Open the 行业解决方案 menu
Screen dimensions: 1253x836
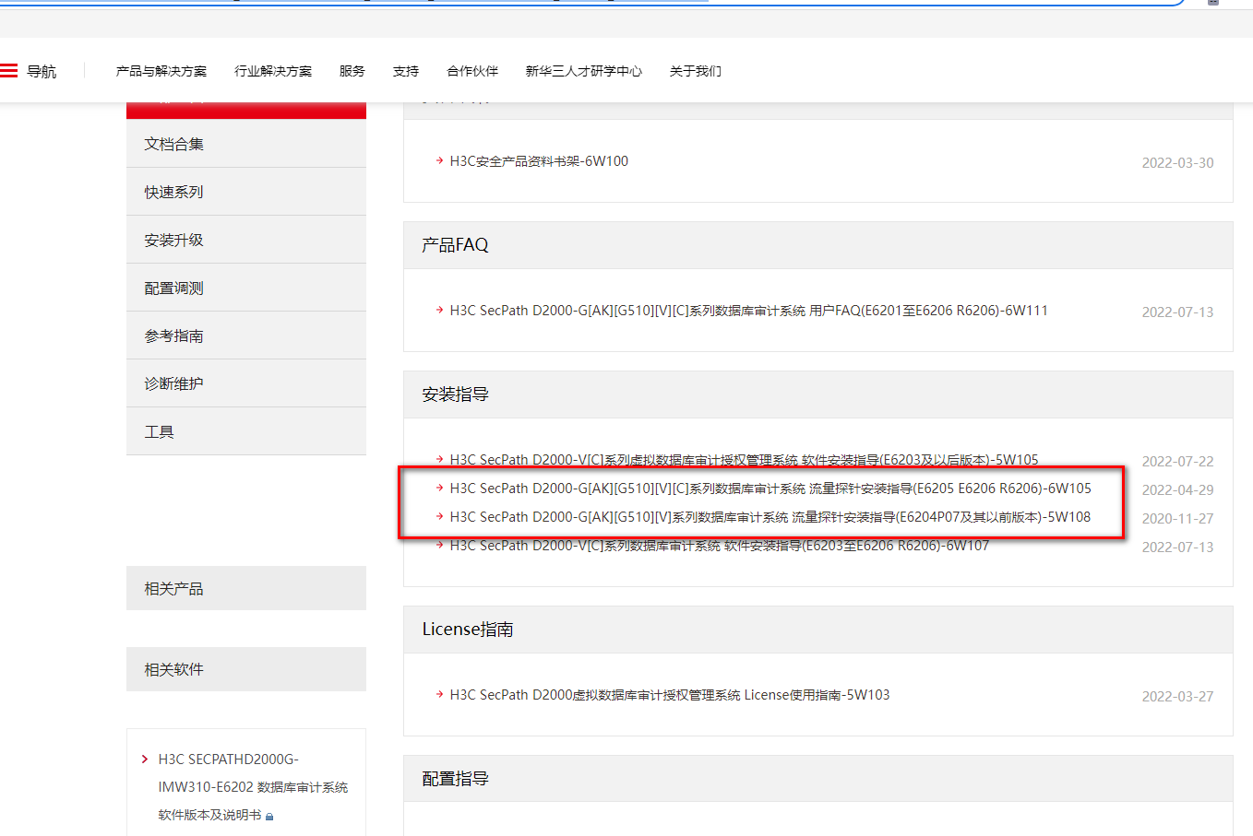point(273,71)
